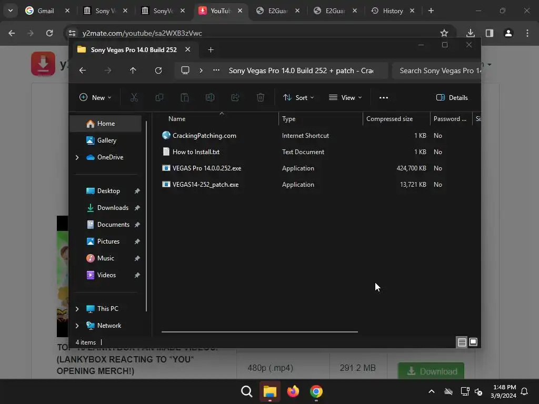Show hidden system tray icons
Screen dimensions: 539x404
click(x=432, y=391)
